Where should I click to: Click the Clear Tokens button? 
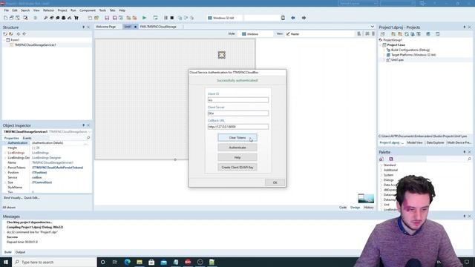(237, 138)
